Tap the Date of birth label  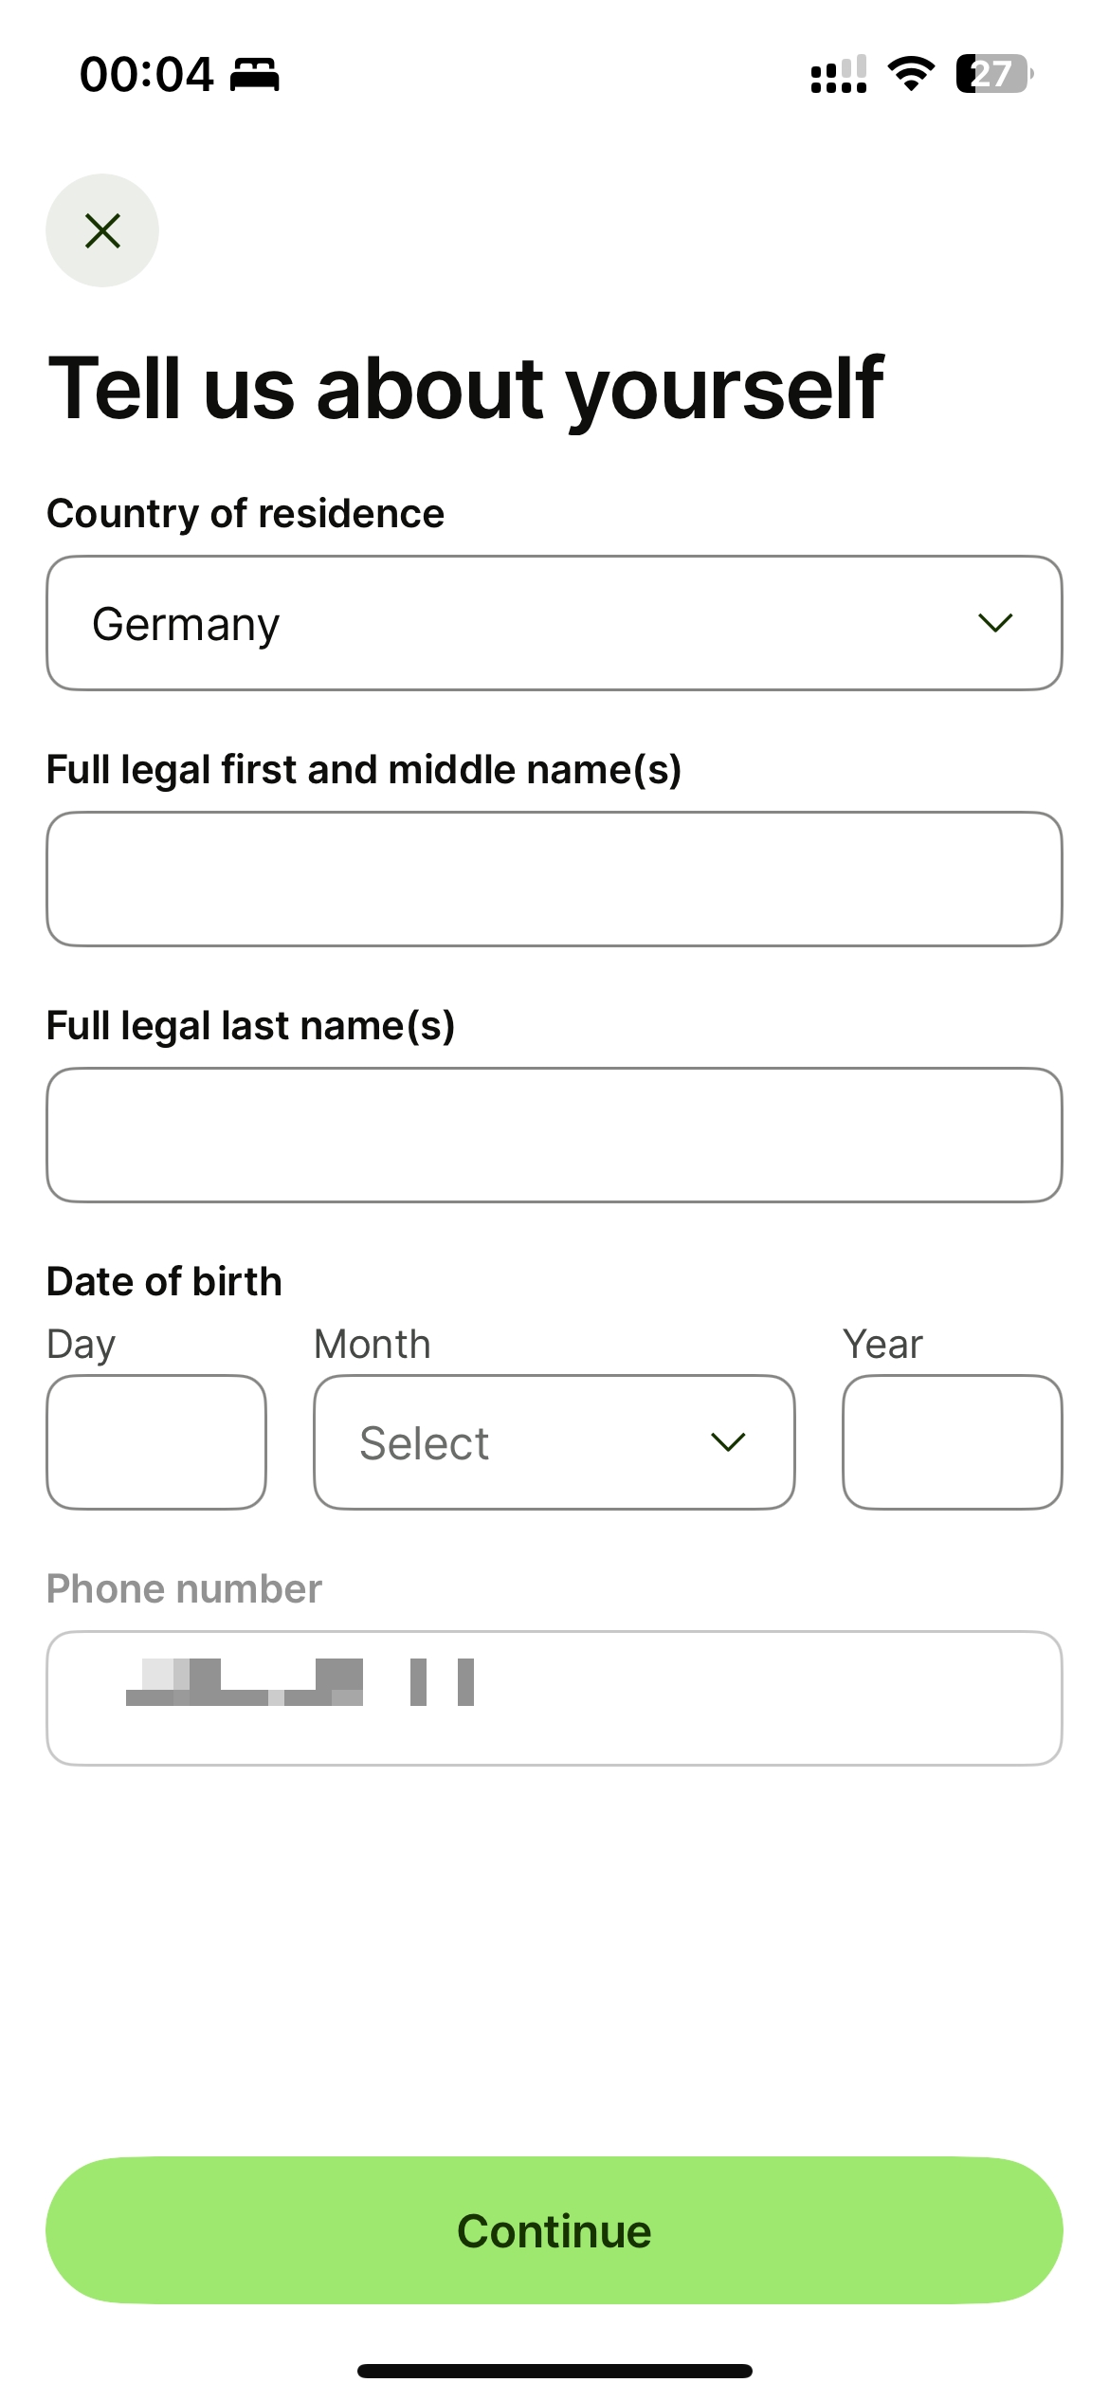tap(165, 1281)
